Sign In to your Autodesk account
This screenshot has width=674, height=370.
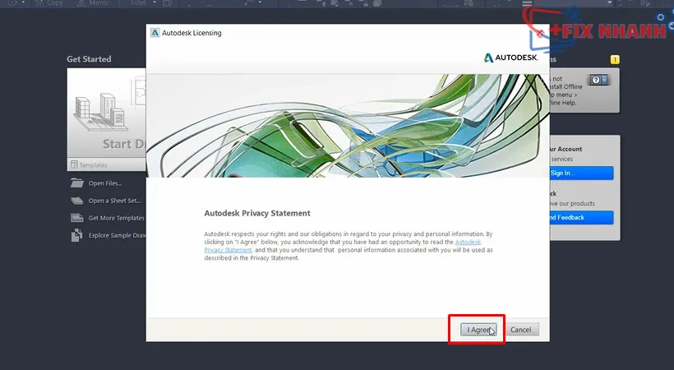[x=581, y=173]
